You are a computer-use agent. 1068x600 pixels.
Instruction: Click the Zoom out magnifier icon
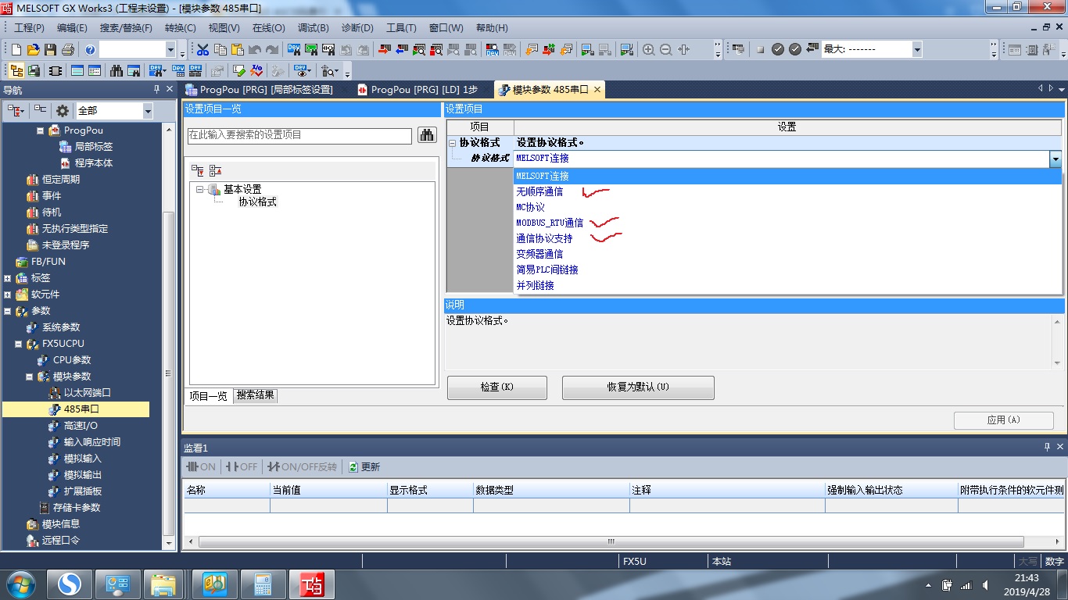tap(665, 49)
